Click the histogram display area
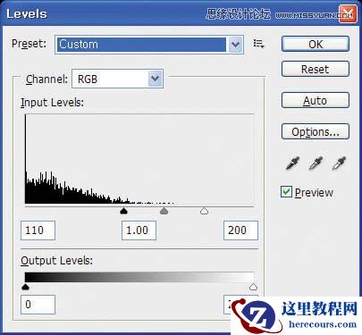 [x=139, y=159]
